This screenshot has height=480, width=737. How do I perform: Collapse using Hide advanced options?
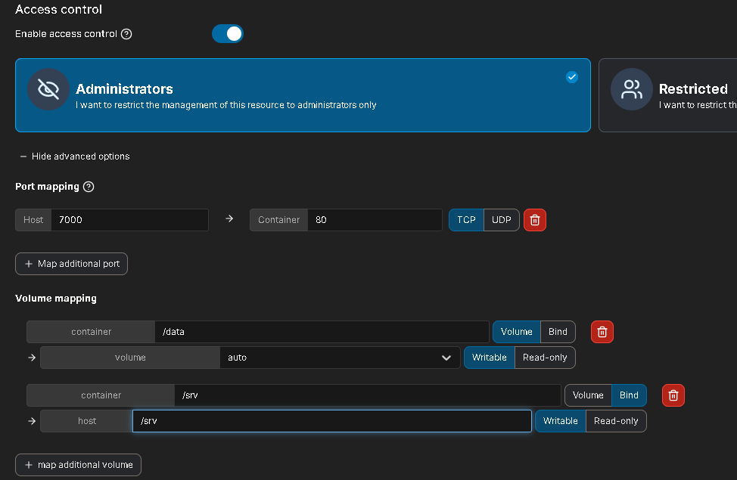[75, 156]
